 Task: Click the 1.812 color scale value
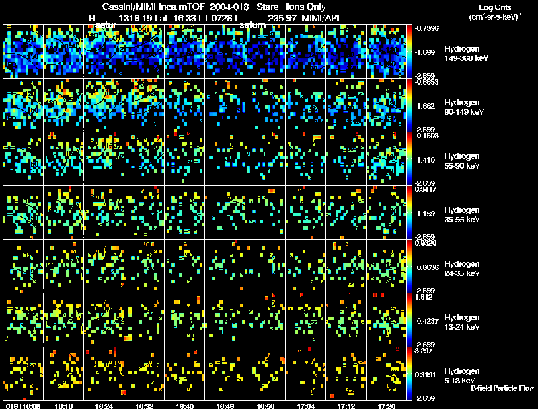(x=424, y=297)
